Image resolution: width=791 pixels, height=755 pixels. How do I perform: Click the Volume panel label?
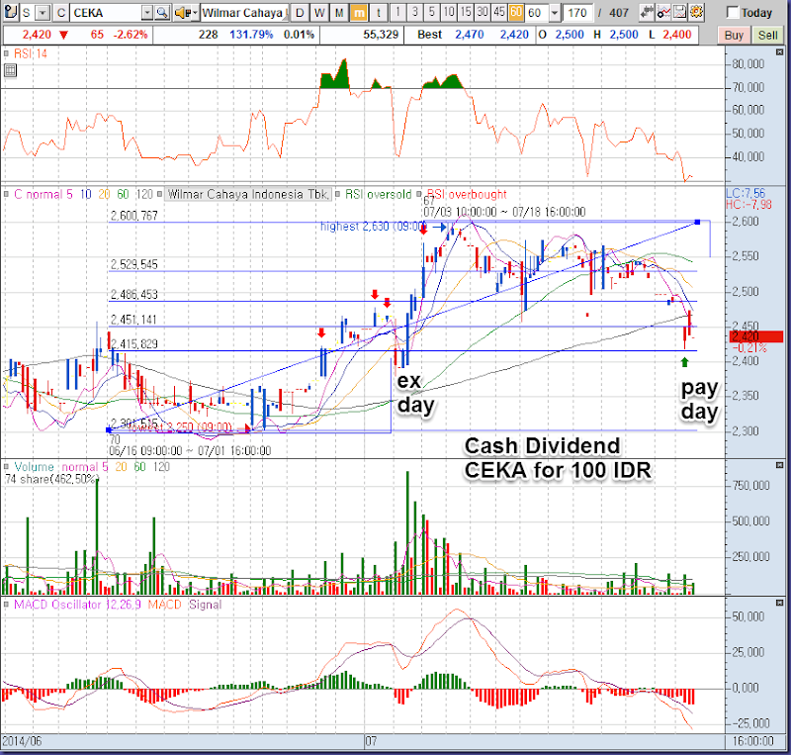pyautogui.click(x=34, y=467)
